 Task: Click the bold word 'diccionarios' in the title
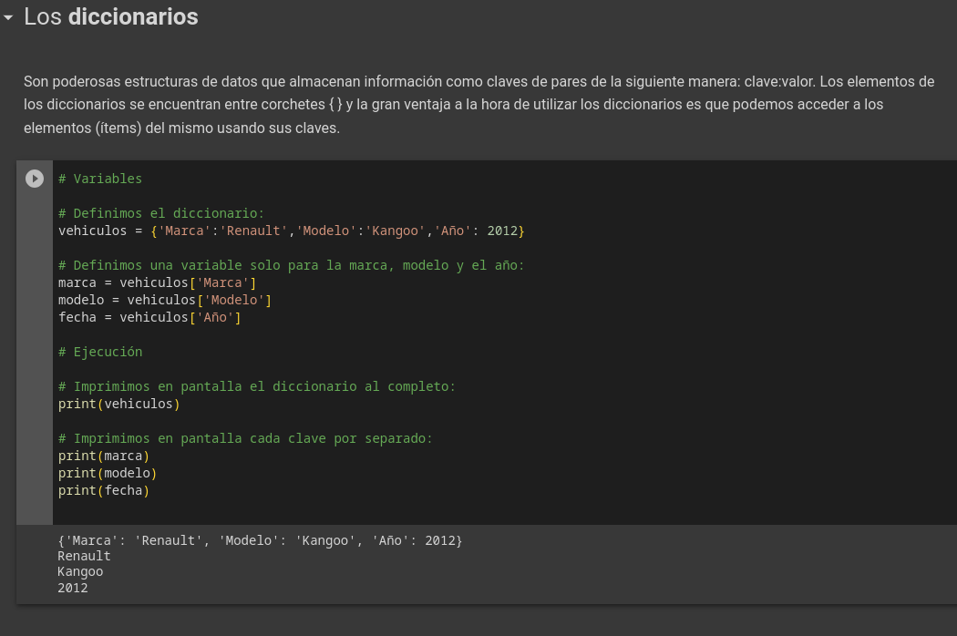point(133,17)
